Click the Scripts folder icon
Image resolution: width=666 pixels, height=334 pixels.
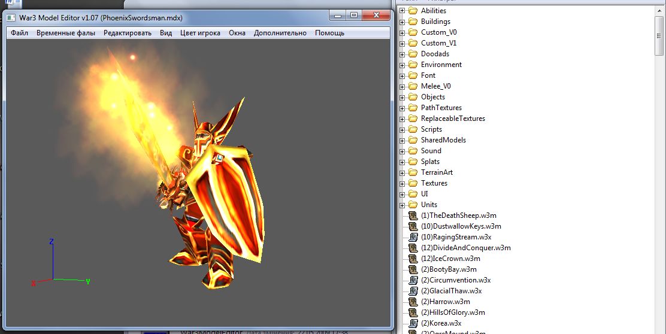pos(413,129)
